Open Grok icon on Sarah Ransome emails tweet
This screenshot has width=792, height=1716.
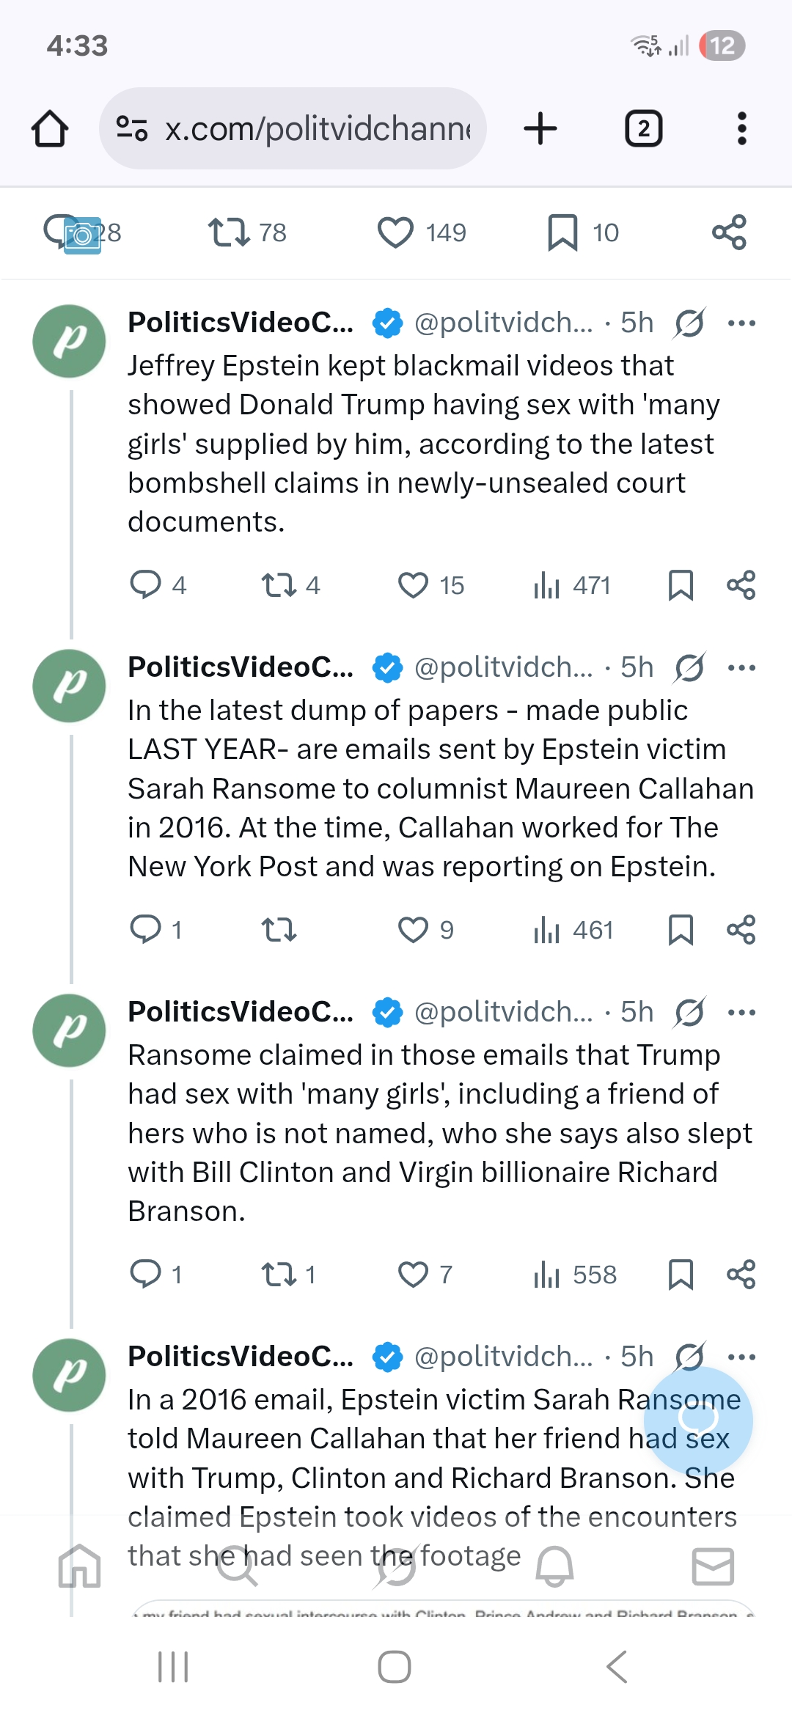tap(689, 667)
